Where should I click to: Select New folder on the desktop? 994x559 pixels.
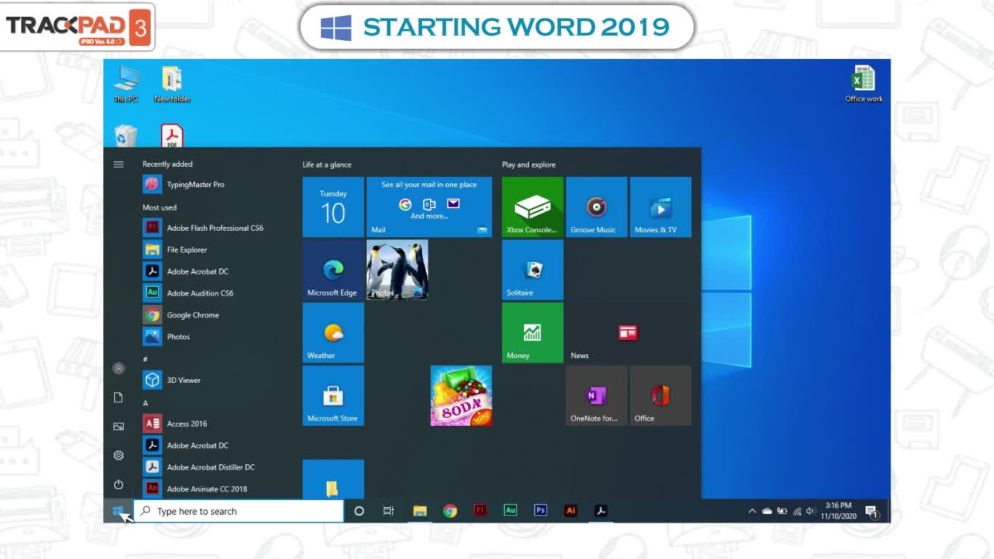[172, 84]
